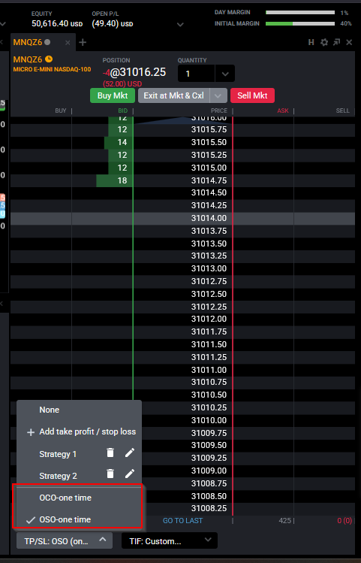Screen dimensions: 361x563
Task: Click the ASK column header
Action: pyautogui.click(x=283, y=110)
